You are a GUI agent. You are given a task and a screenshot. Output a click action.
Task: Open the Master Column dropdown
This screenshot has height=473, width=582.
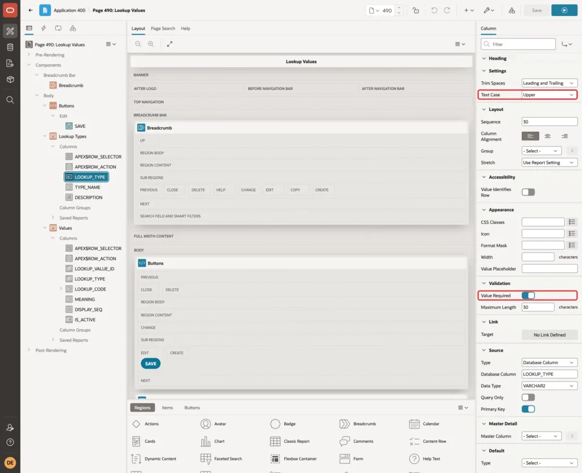pos(542,436)
